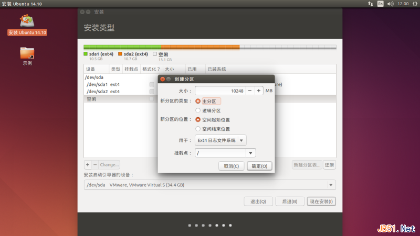Open the system gear menu
The width and height of the screenshot is (420, 236).
coord(415,4)
